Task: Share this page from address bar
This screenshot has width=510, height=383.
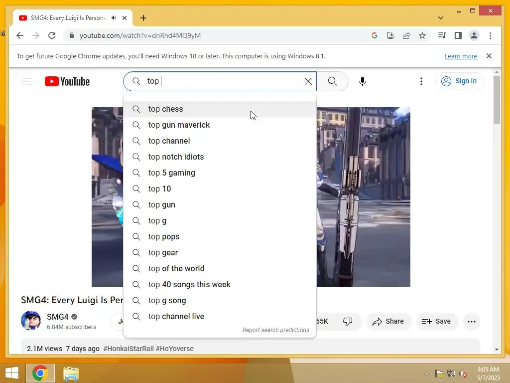Action: [x=406, y=35]
